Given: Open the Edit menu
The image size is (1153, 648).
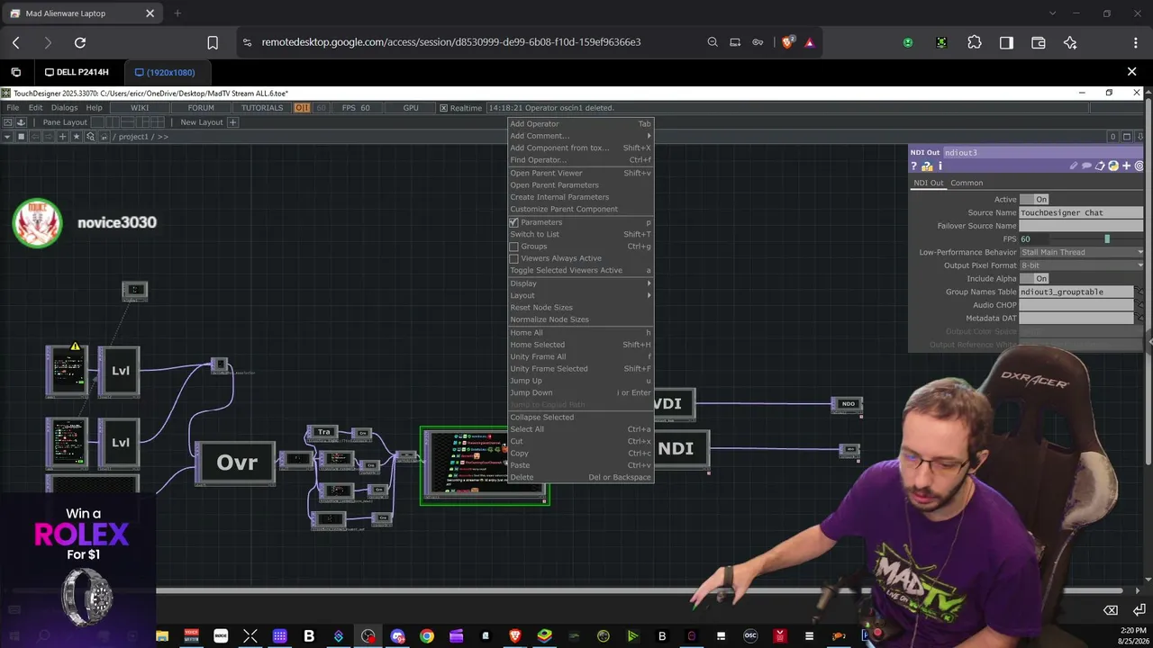Looking at the screenshot, I should click(x=35, y=108).
